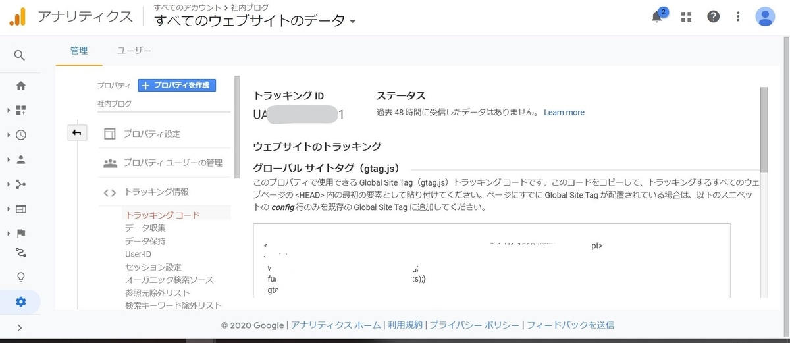This screenshot has width=790, height=343.
Task: Open the user account avatar
Action: (x=765, y=16)
